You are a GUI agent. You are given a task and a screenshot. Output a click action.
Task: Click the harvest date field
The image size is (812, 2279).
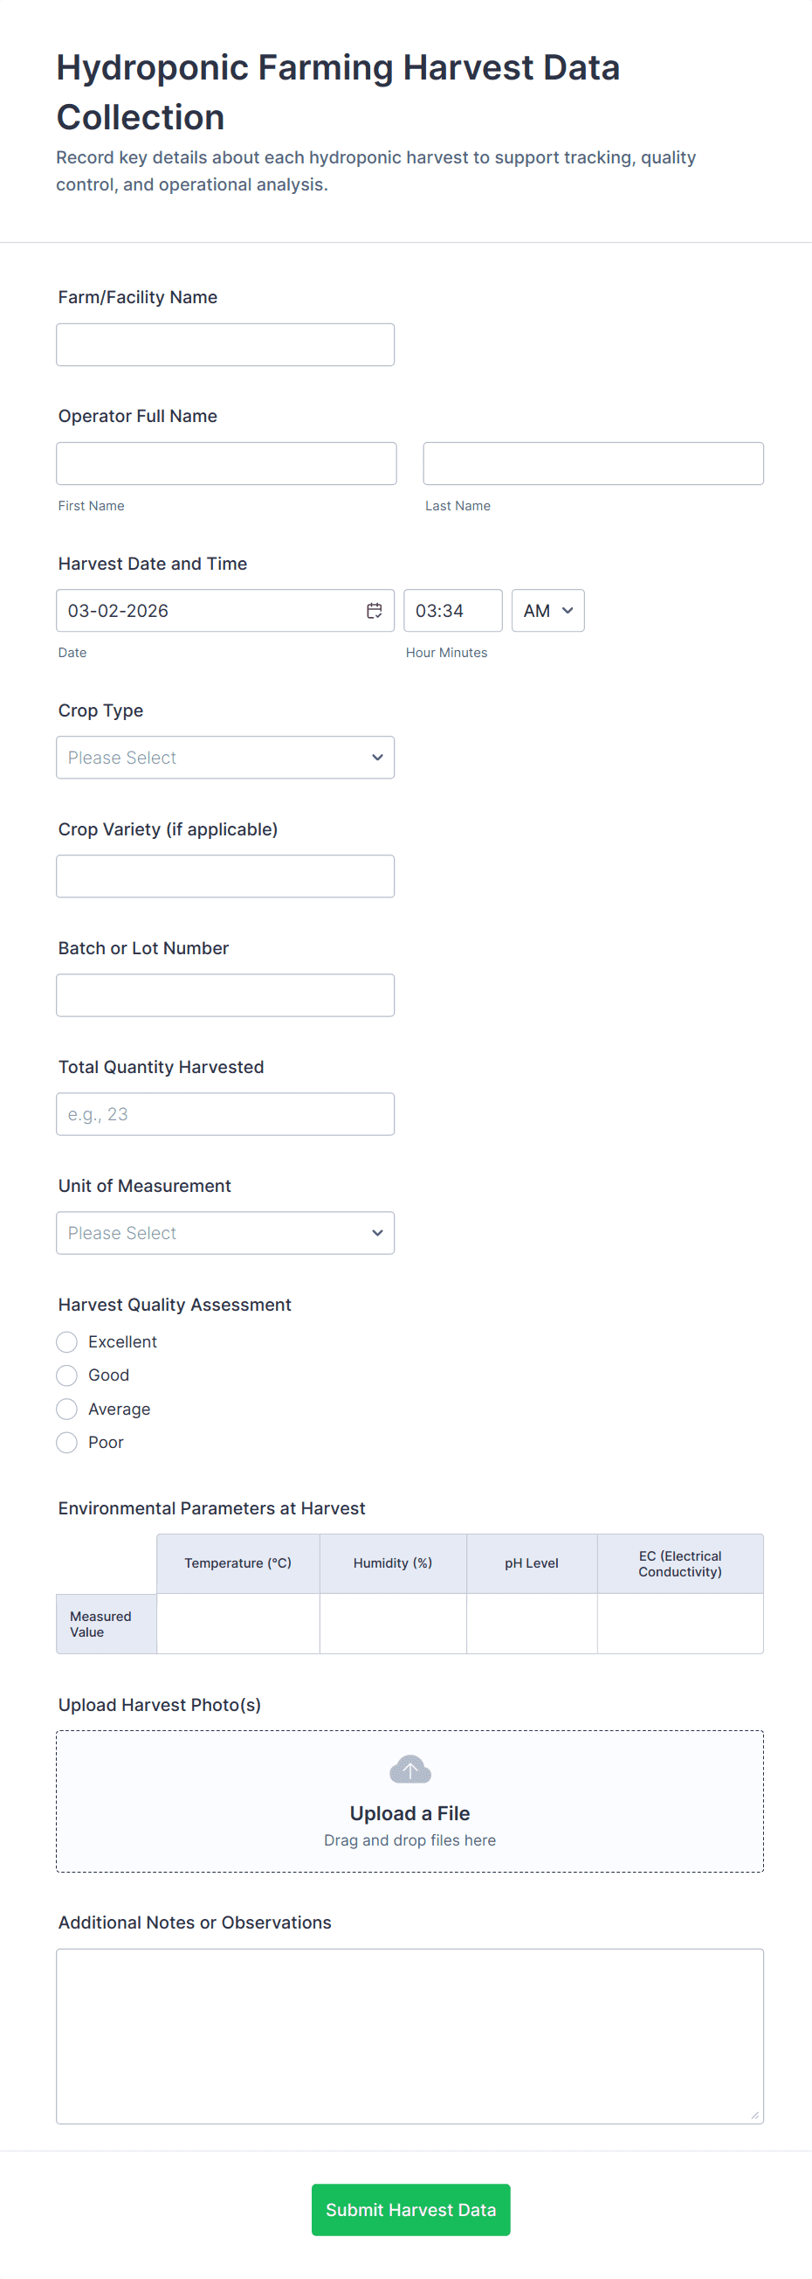208,611
